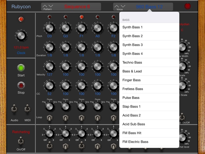The width and height of the screenshot is (205, 154).
Task: Select previous voice with up arrow
Action: (117, 6)
